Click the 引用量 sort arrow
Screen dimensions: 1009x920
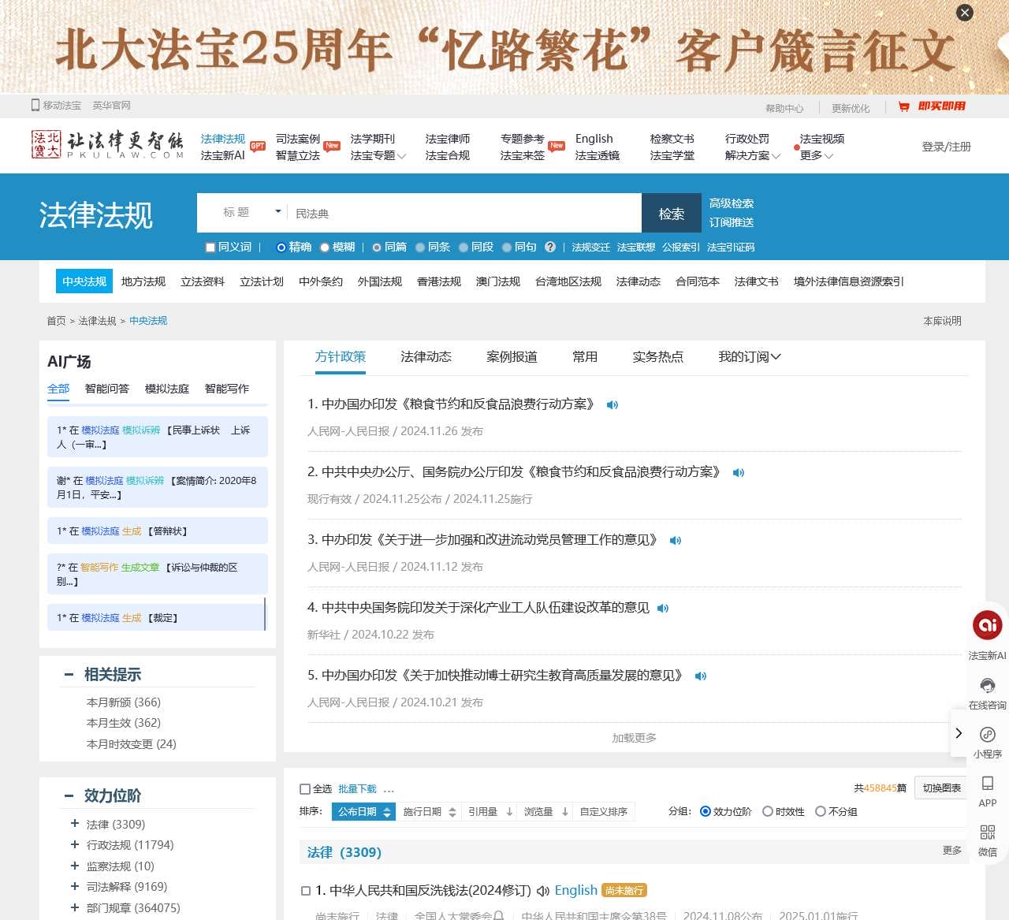coord(509,812)
